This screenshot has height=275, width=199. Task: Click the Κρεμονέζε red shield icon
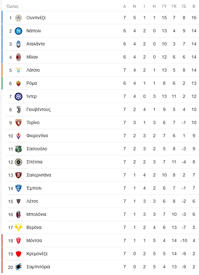pyautogui.click(x=18, y=254)
